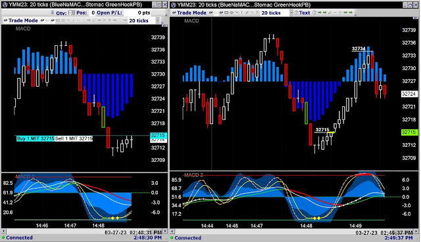
Task: Click the 32734 annotation label on right chart
Action: tap(359, 49)
